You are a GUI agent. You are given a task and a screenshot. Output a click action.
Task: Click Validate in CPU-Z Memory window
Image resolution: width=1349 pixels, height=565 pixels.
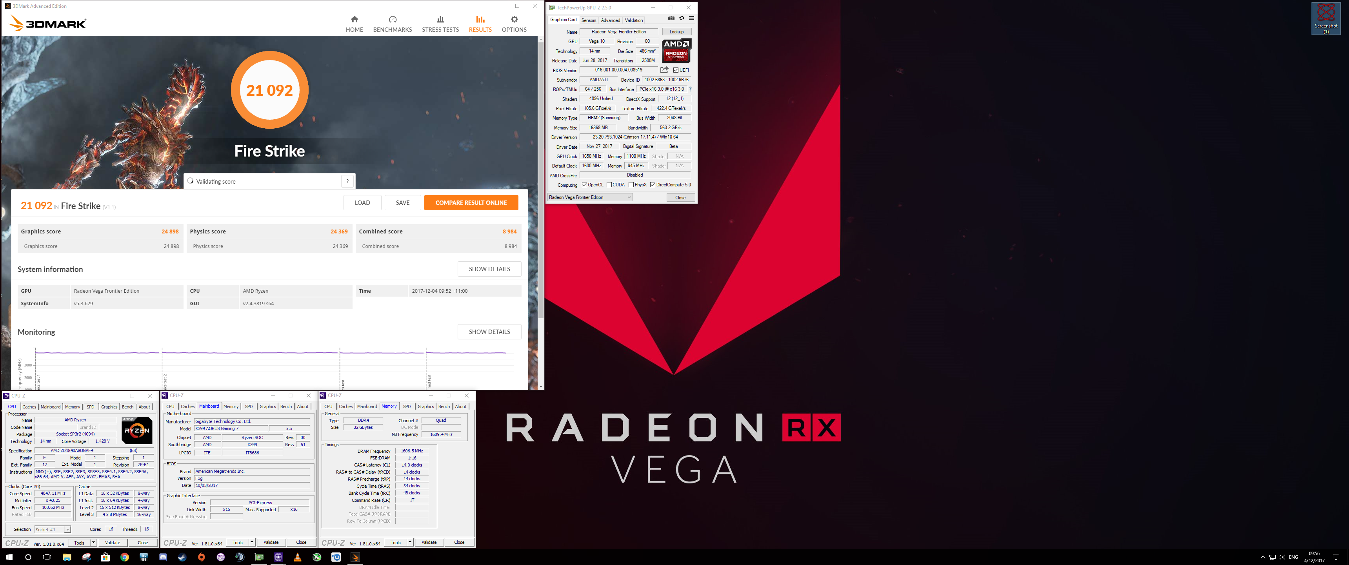click(429, 543)
